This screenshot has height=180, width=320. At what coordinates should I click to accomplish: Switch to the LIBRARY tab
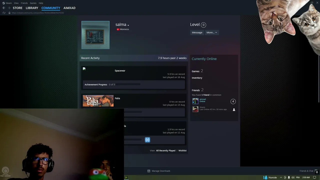tap(32, 8)
